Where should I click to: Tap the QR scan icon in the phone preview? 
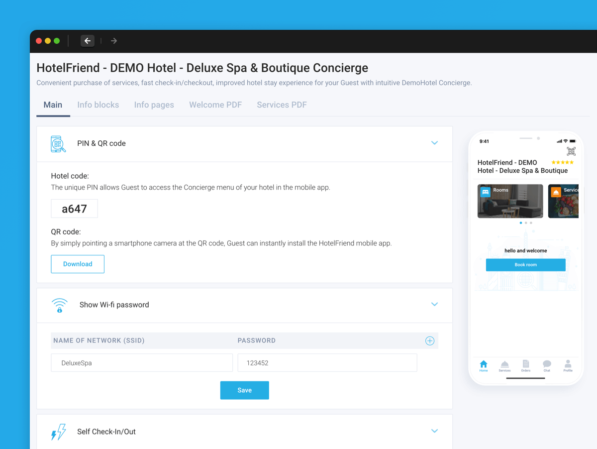coord(571,151)
